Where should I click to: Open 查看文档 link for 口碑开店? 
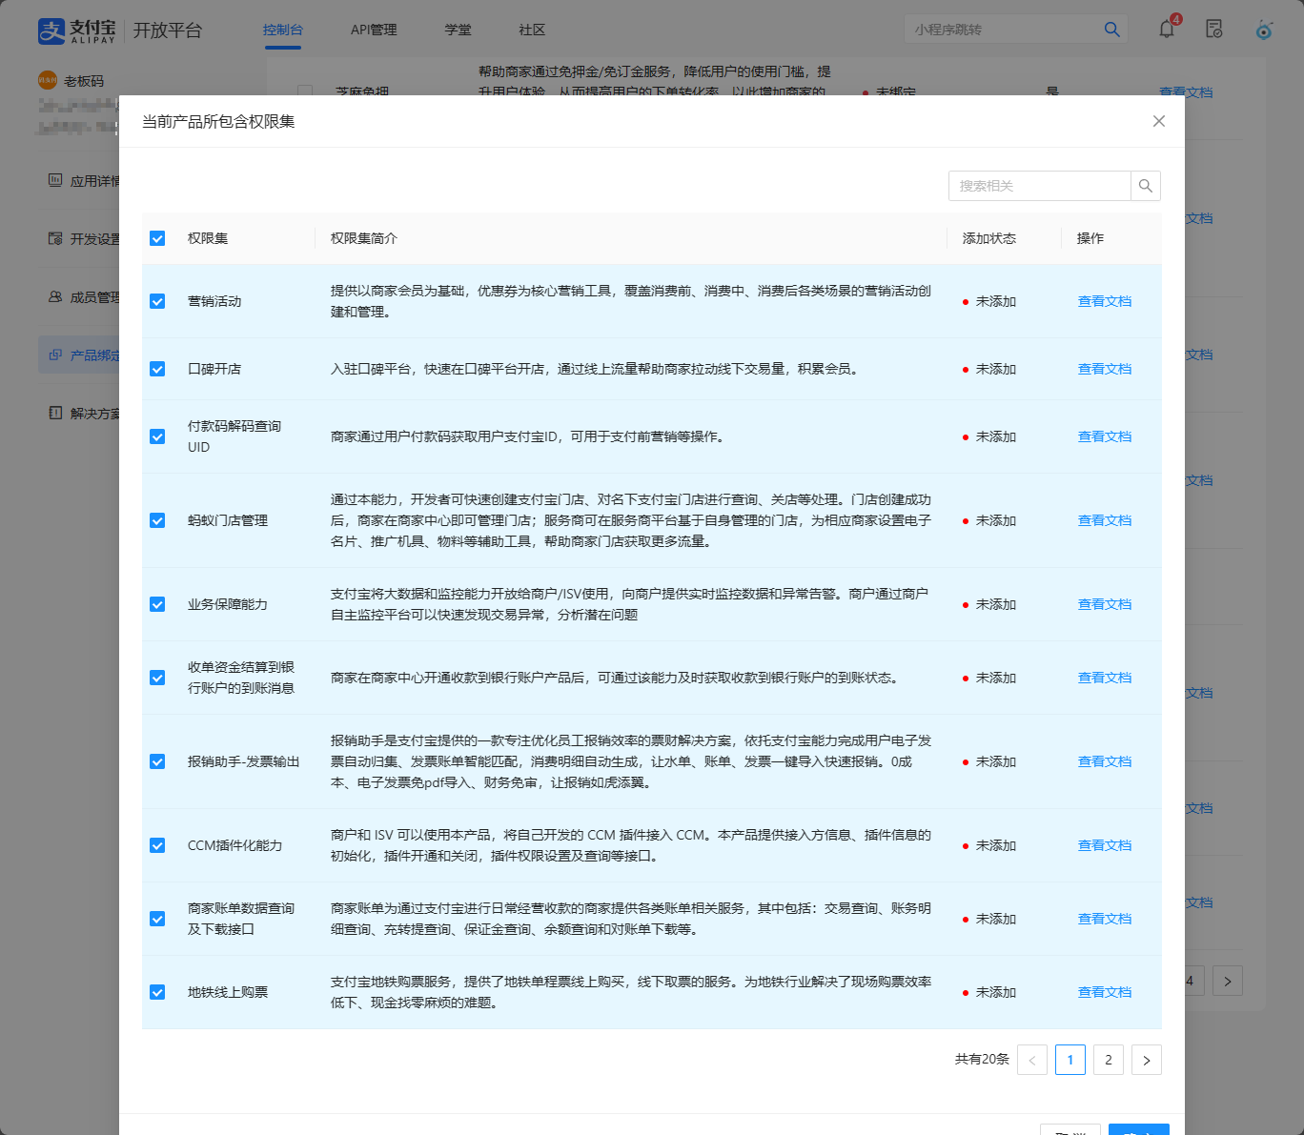[1104, 369]
